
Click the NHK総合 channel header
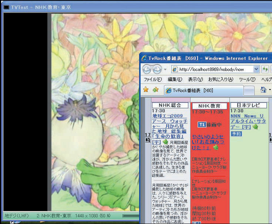pyautogui.click(x=170, y=105)
